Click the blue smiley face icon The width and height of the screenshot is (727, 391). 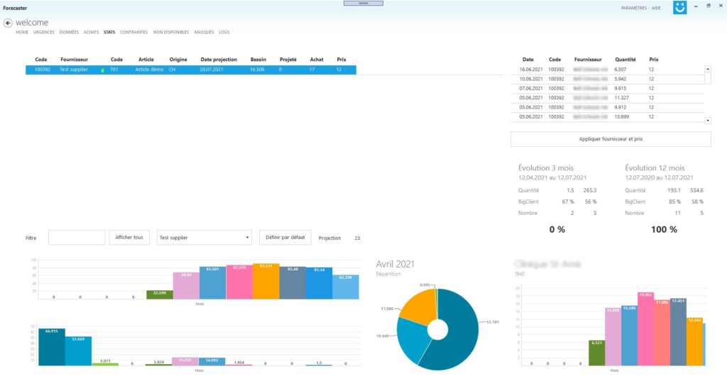click(679, 8)
